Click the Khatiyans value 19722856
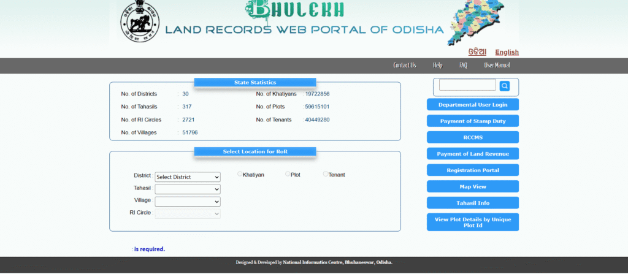Image resolution: width=628 pixels, height=274 pixels. (317, 94)
